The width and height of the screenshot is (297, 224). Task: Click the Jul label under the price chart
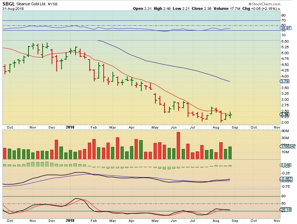pyautogui.click(x=193, y=127)
